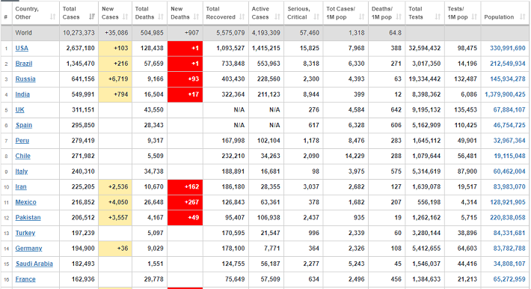The width and height of the screenshot is (531, 289).
Task: Sort by Country column arrows icon
Action: coord(52,16)
